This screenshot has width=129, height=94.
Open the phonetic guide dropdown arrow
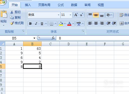(83, 23)
